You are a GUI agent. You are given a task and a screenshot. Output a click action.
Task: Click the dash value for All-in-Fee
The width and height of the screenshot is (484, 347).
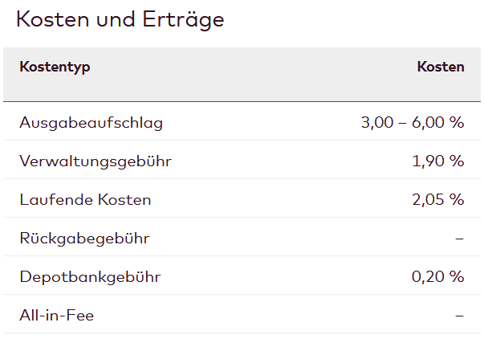click(x=459, y=316)
